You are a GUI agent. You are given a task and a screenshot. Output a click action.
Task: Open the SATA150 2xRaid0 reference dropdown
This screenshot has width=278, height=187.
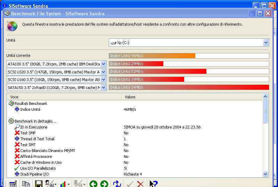pyautogui.click(x=103, y=87)
